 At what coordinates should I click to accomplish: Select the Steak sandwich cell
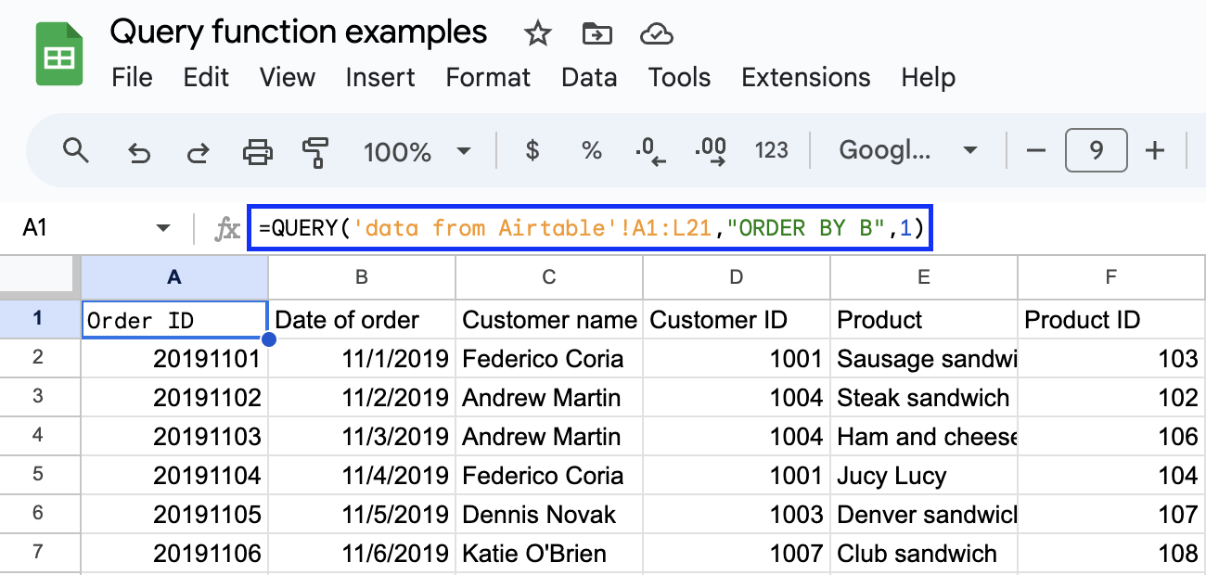pos(924,397)
